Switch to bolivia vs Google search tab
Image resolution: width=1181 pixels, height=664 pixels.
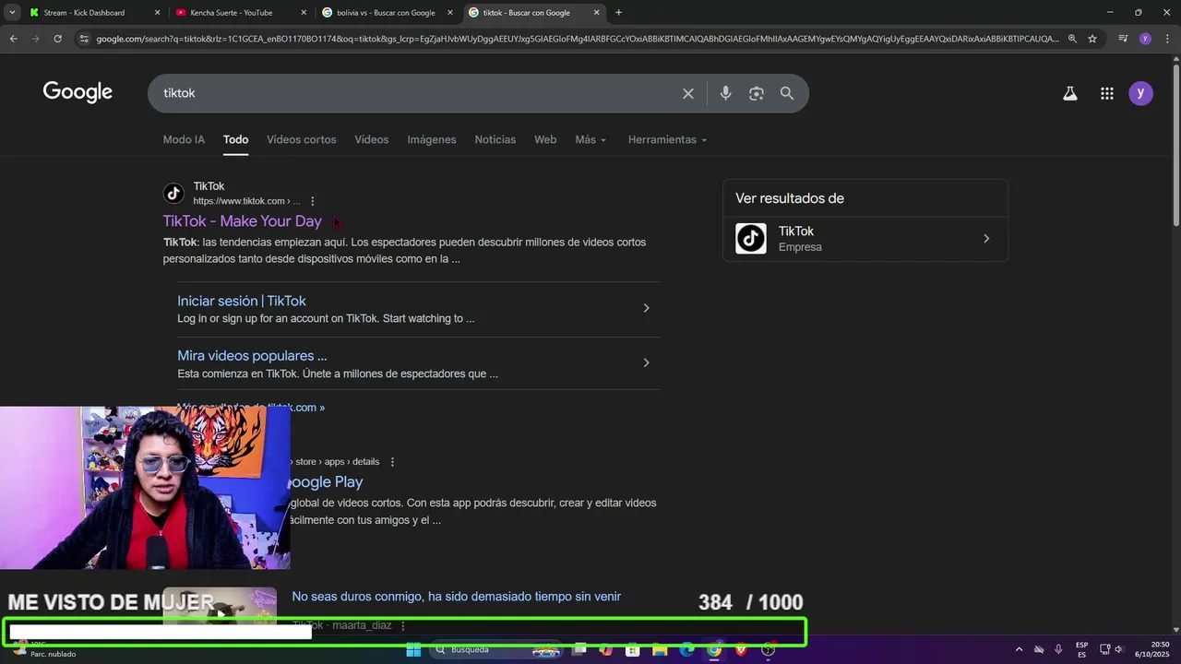click(387, 13)
